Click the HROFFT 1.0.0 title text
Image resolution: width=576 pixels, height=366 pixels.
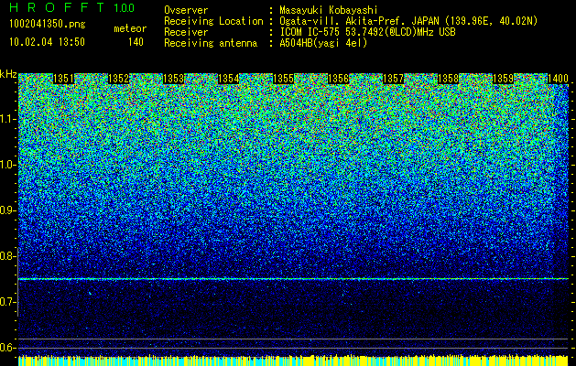click(x=71, y=7)
